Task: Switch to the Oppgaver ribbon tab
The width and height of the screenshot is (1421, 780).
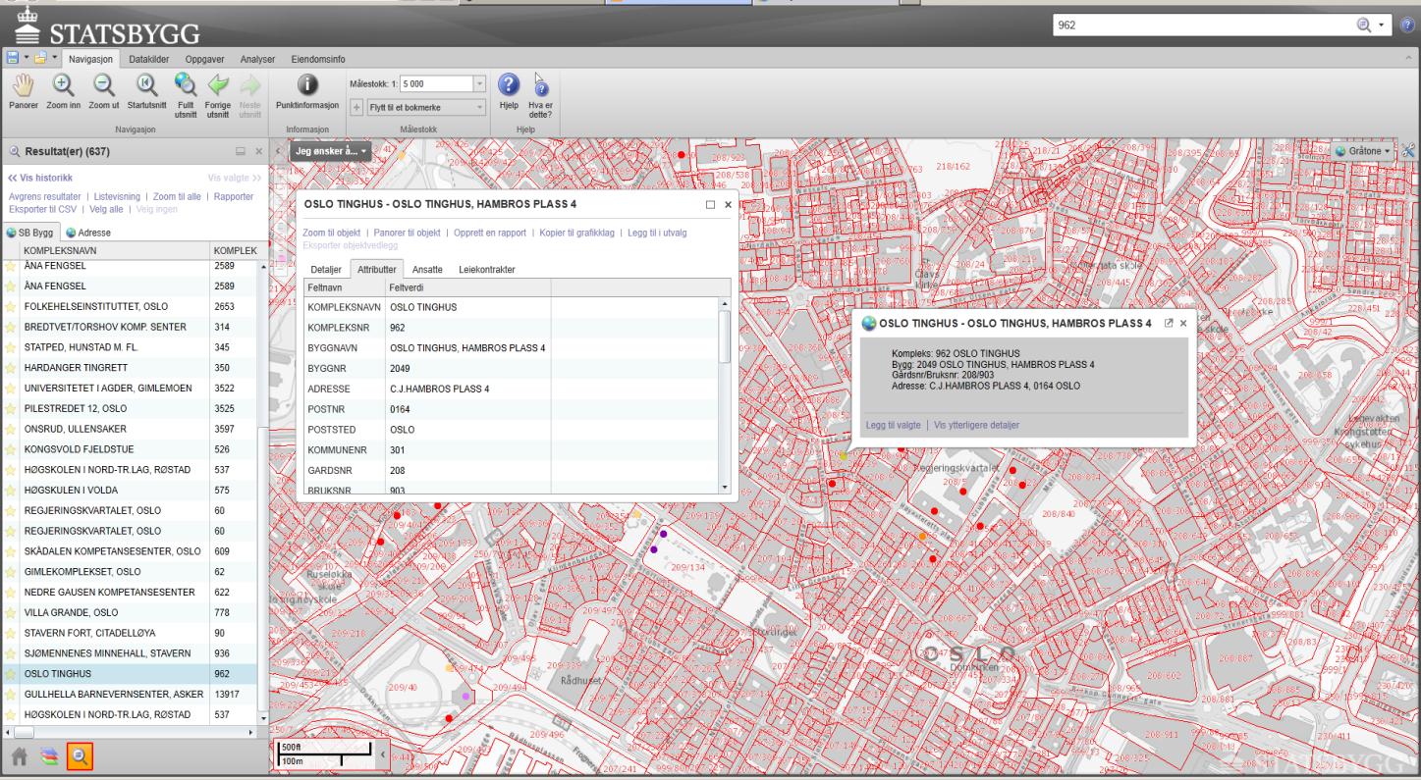Action: click(x=207, y=59)
